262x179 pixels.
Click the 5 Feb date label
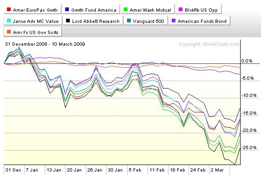pos(135,170)
